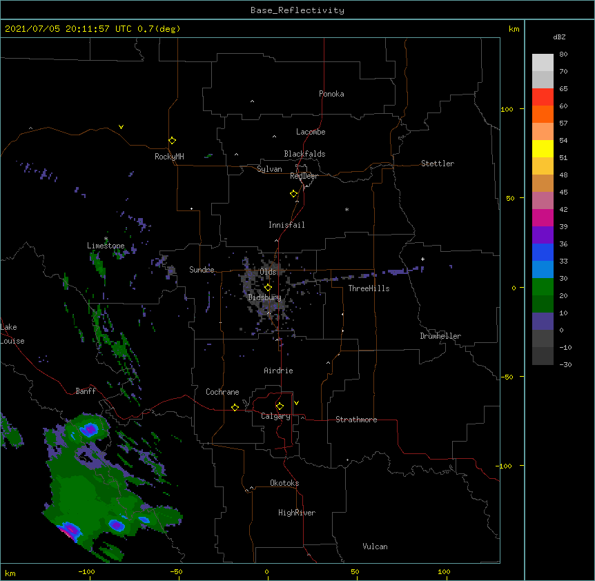Image resolution: width=595 pixels, height=581 pixels.
Task: Click the dBZ legend heading
Action: (559, 37)
